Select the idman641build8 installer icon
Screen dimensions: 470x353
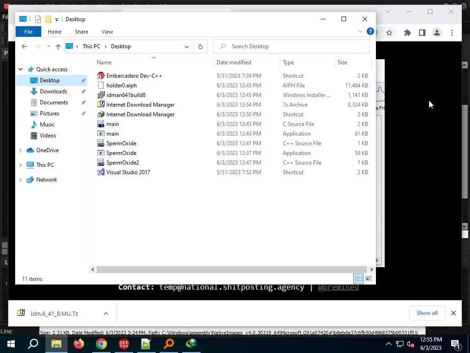pyautogui.click(x=101, y=95)
